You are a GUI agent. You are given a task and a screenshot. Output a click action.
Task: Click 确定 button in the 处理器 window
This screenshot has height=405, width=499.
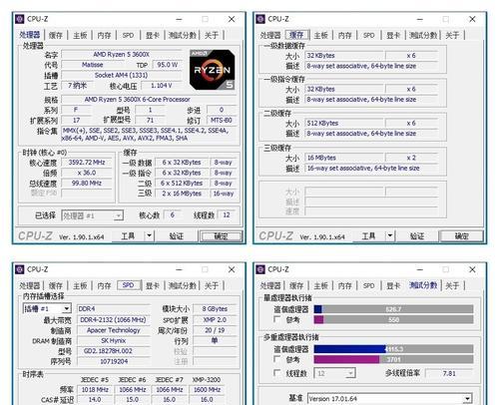click(221, 236)
